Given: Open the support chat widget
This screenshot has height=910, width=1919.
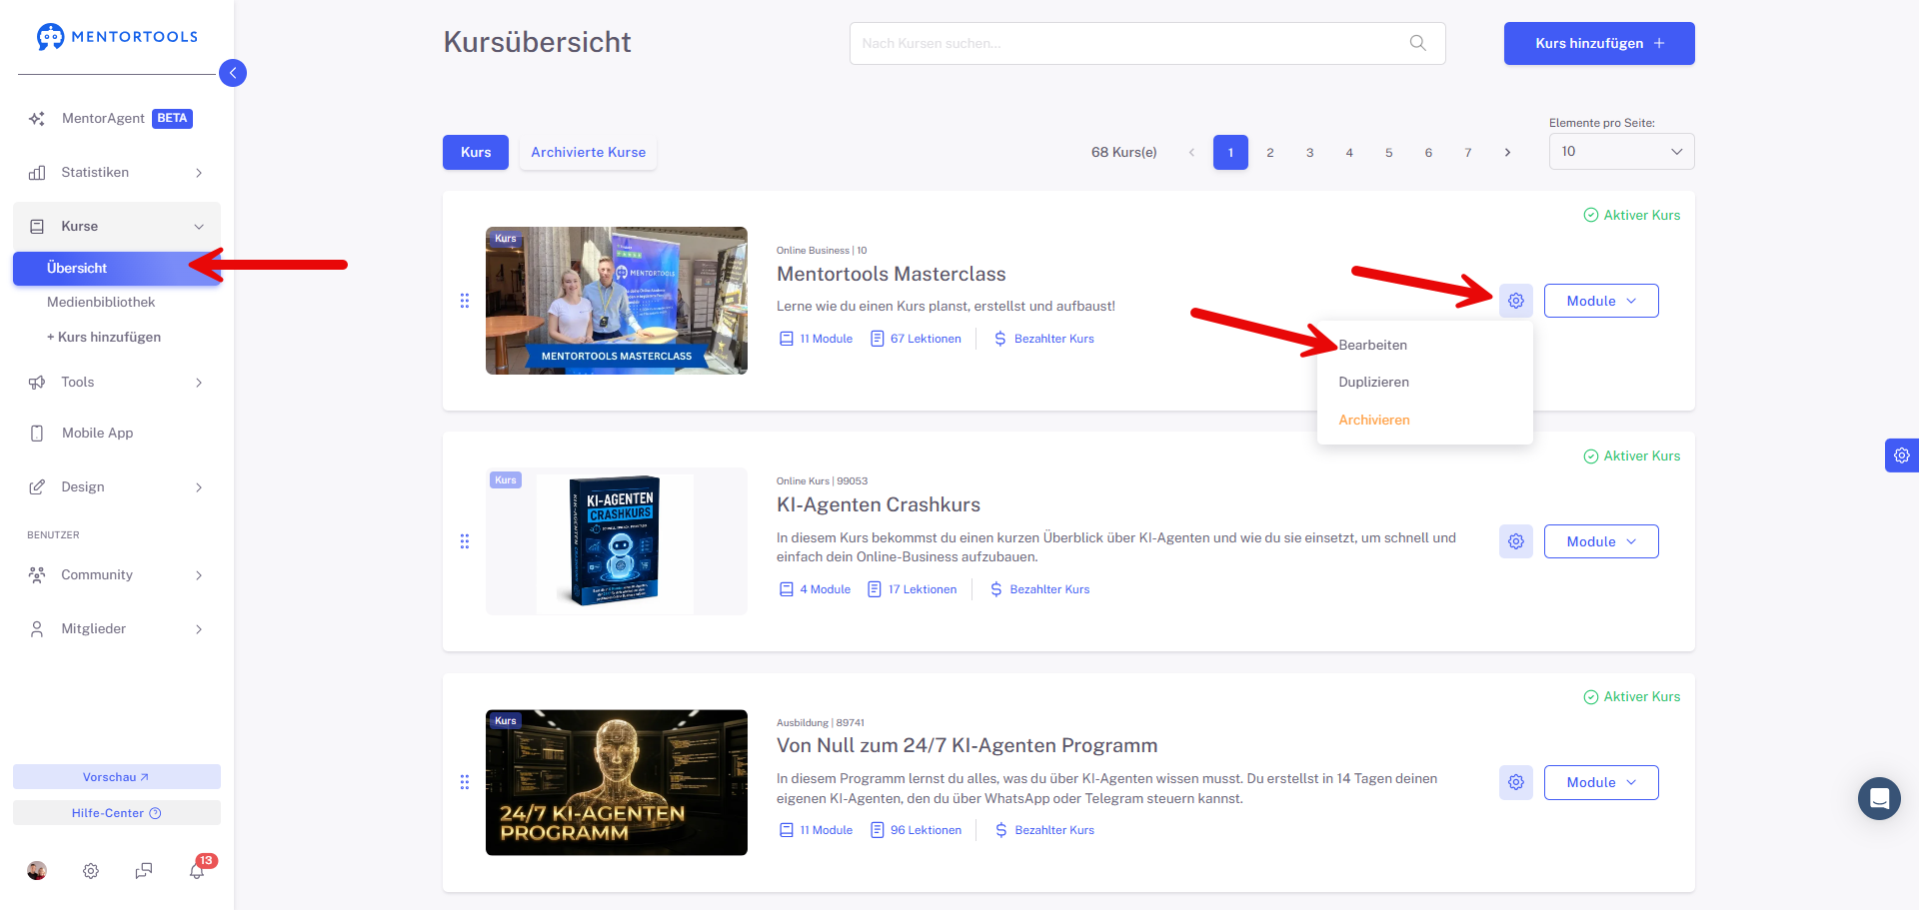Looking at the screenshot, I should pyautogui.click(x=1879, y=798).
